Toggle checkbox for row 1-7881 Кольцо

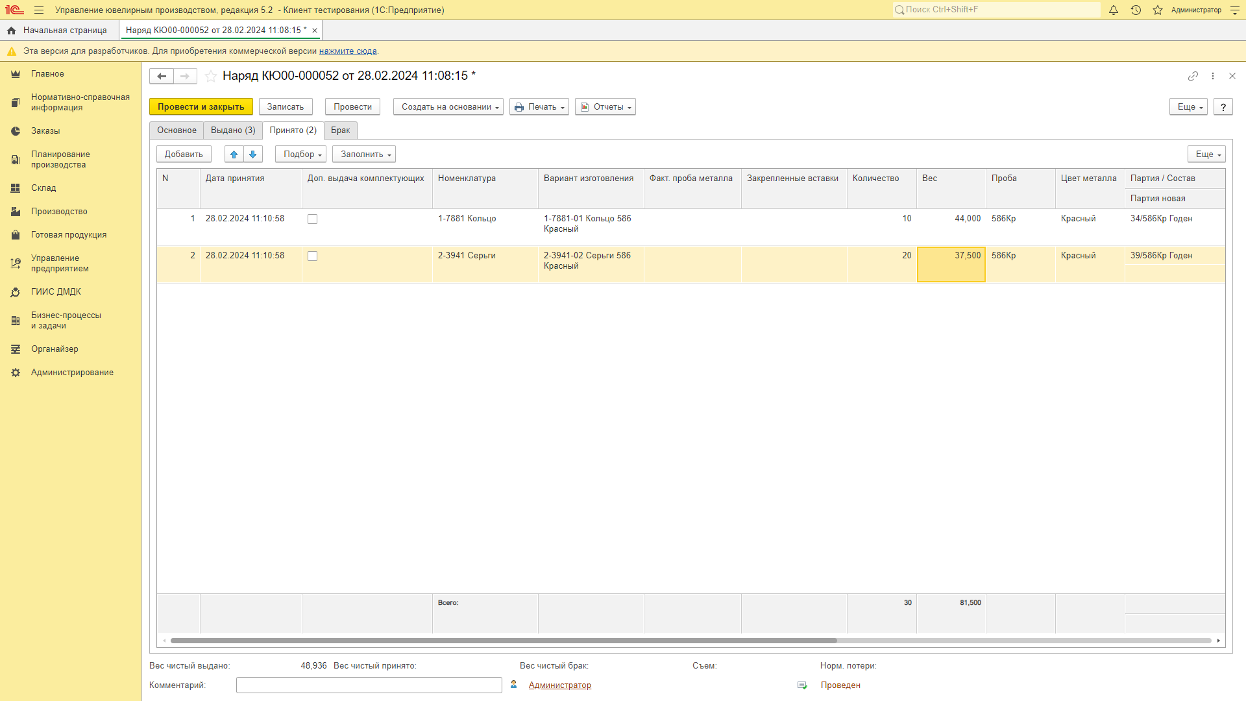[312, 219]
